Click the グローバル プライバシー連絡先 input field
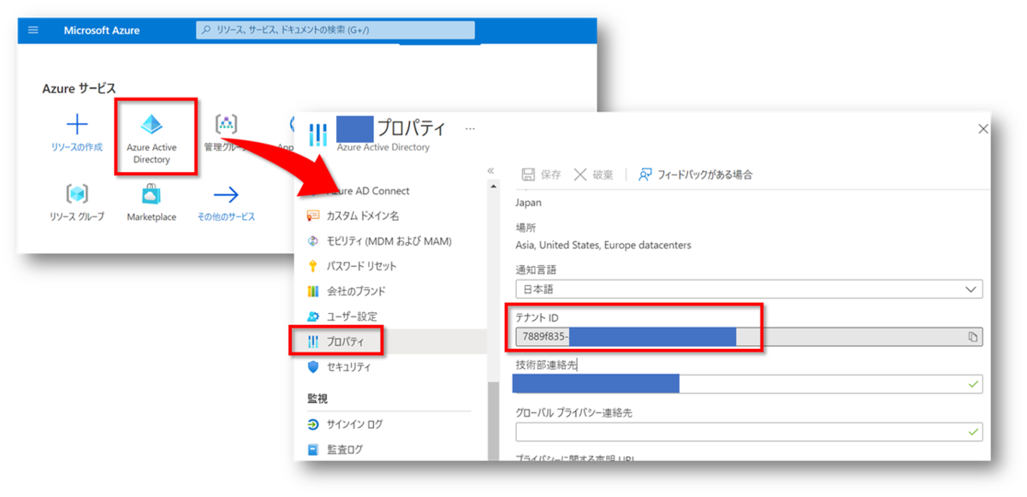This screenshot has width=1027, height=497. (749, 432)
